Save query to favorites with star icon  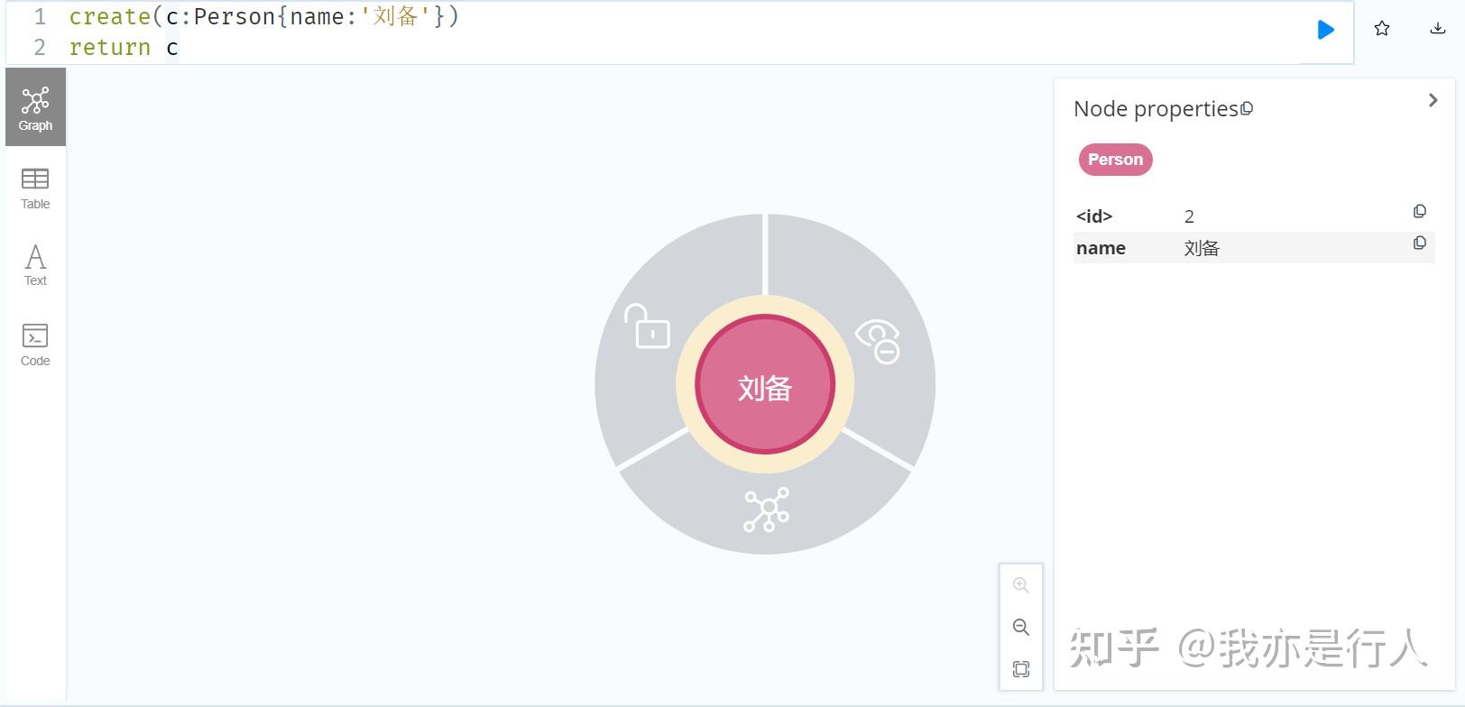click(x=1381, y=29)
